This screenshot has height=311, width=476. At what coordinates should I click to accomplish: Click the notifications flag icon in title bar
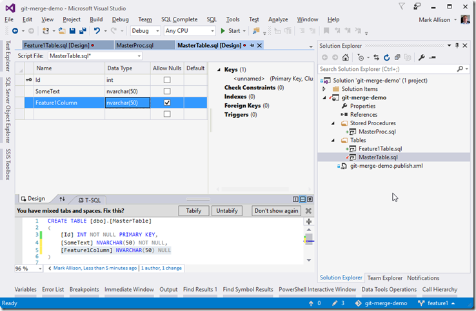point(402,6)
